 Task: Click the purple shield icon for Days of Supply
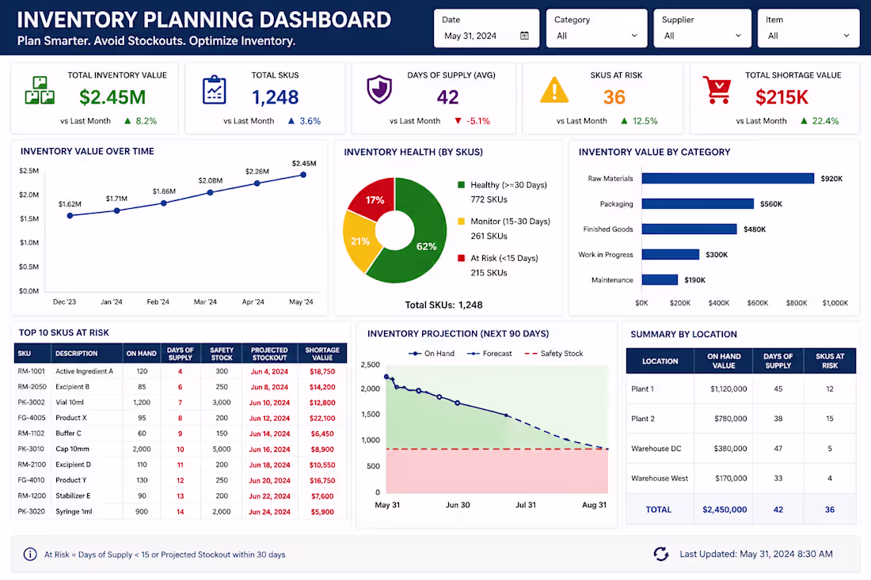(x=379, y=89)
